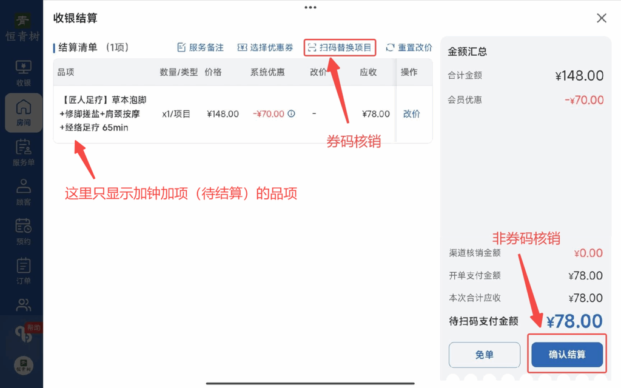This screenshot has width=621, height=388.
Task: Click the 免单 free-bill button
Action: (x=485, y=355)
